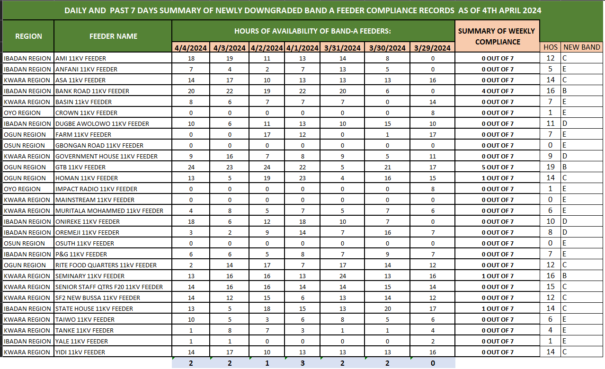The image size is (605, 369).
Task: Select the YIDI 11kV FEEDER cell
Action: [113, 352]
